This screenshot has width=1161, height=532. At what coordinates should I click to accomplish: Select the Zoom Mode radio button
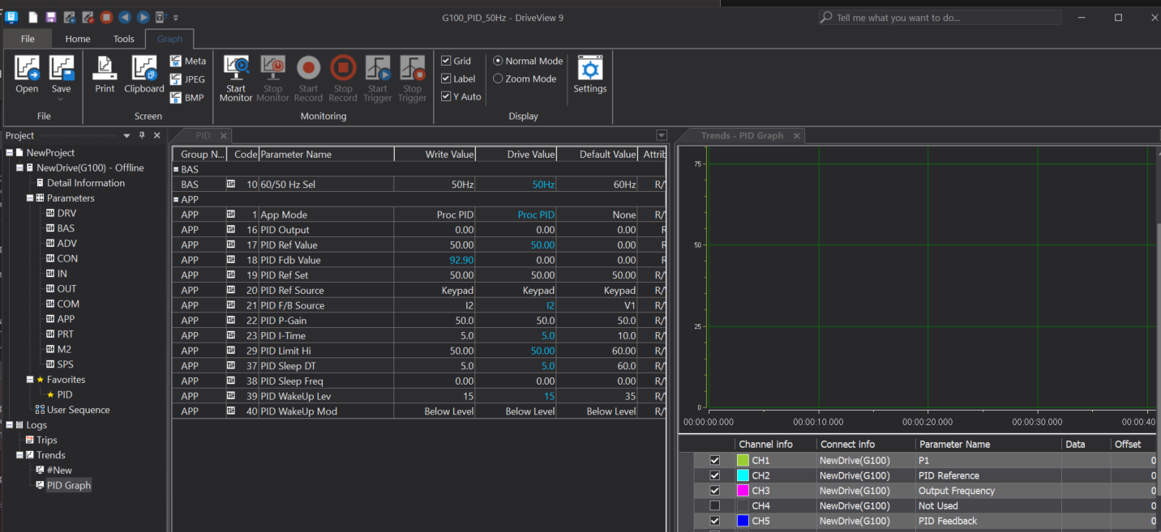click(x=496, y=78)
